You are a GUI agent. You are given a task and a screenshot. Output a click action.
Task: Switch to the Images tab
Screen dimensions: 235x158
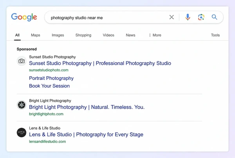(58, 35)
